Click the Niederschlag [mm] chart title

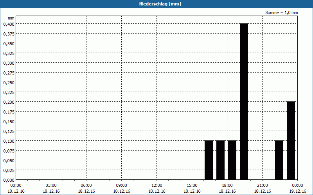(x=160, y=4)
